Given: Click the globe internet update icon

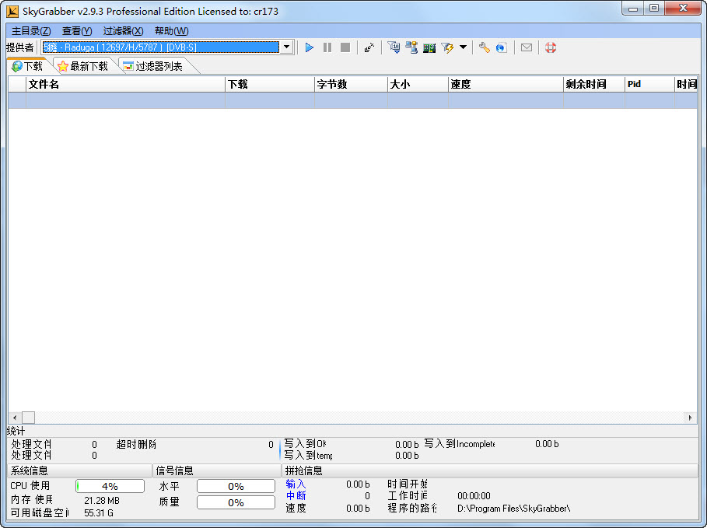Looking at the screenshot, I should pos(502,47).
